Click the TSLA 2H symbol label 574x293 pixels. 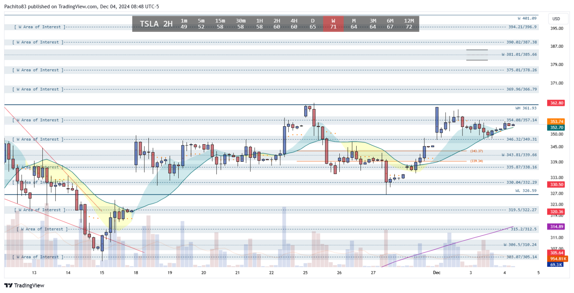(x=156, y=24)
